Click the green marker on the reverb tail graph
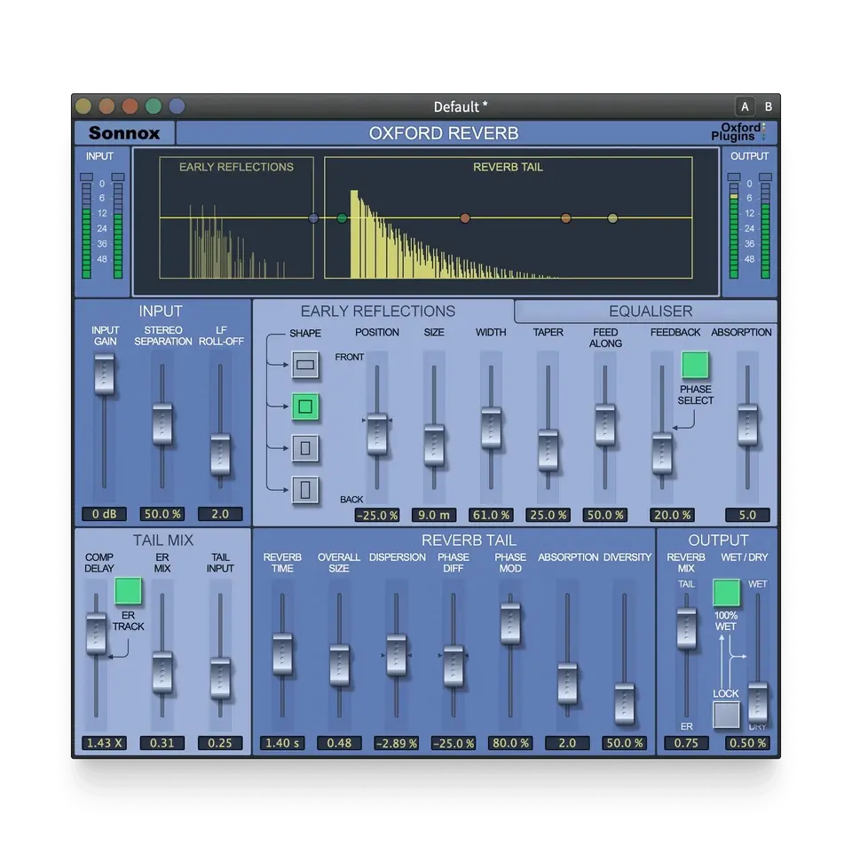 pyautogui.click(x=343, y=216)
